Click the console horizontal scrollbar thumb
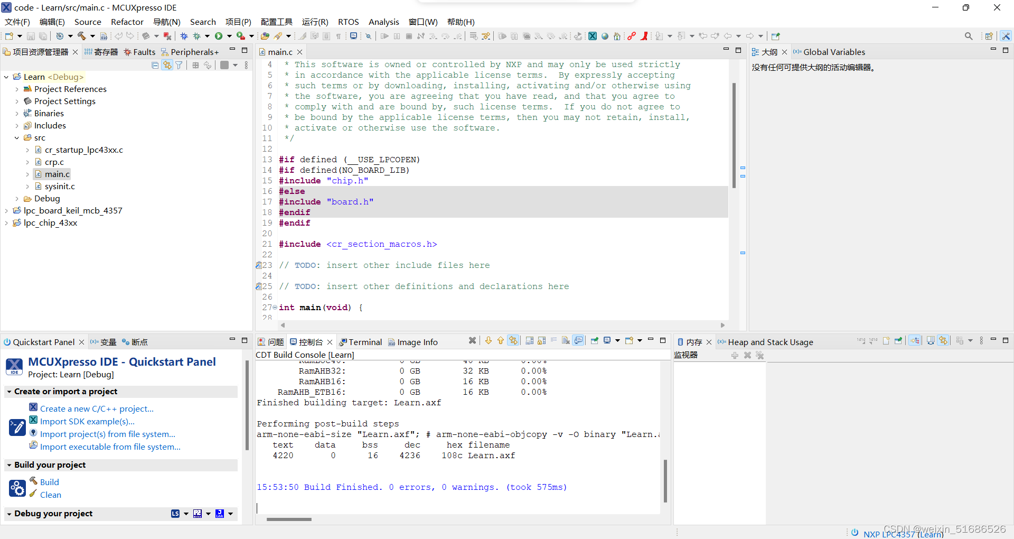The height and width of the screenshot is (539, 1014). click(x=289, y=519)
